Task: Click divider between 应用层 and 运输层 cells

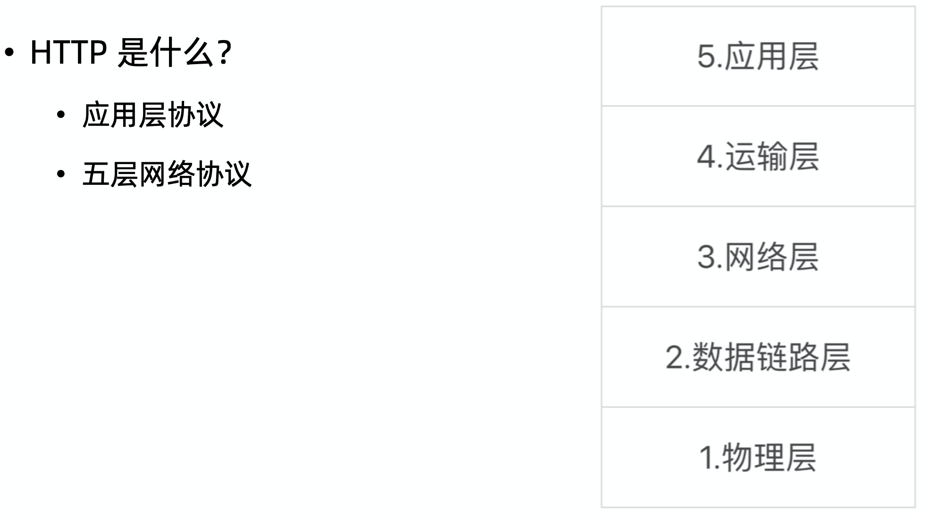Action: (x=758, y=106)
